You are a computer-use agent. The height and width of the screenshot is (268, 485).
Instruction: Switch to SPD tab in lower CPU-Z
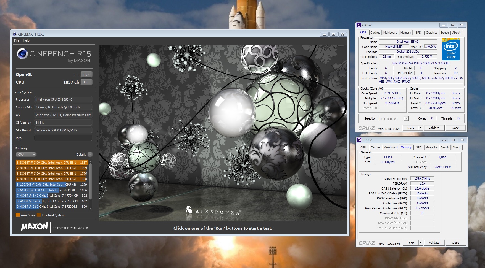(x=419, y=147)
